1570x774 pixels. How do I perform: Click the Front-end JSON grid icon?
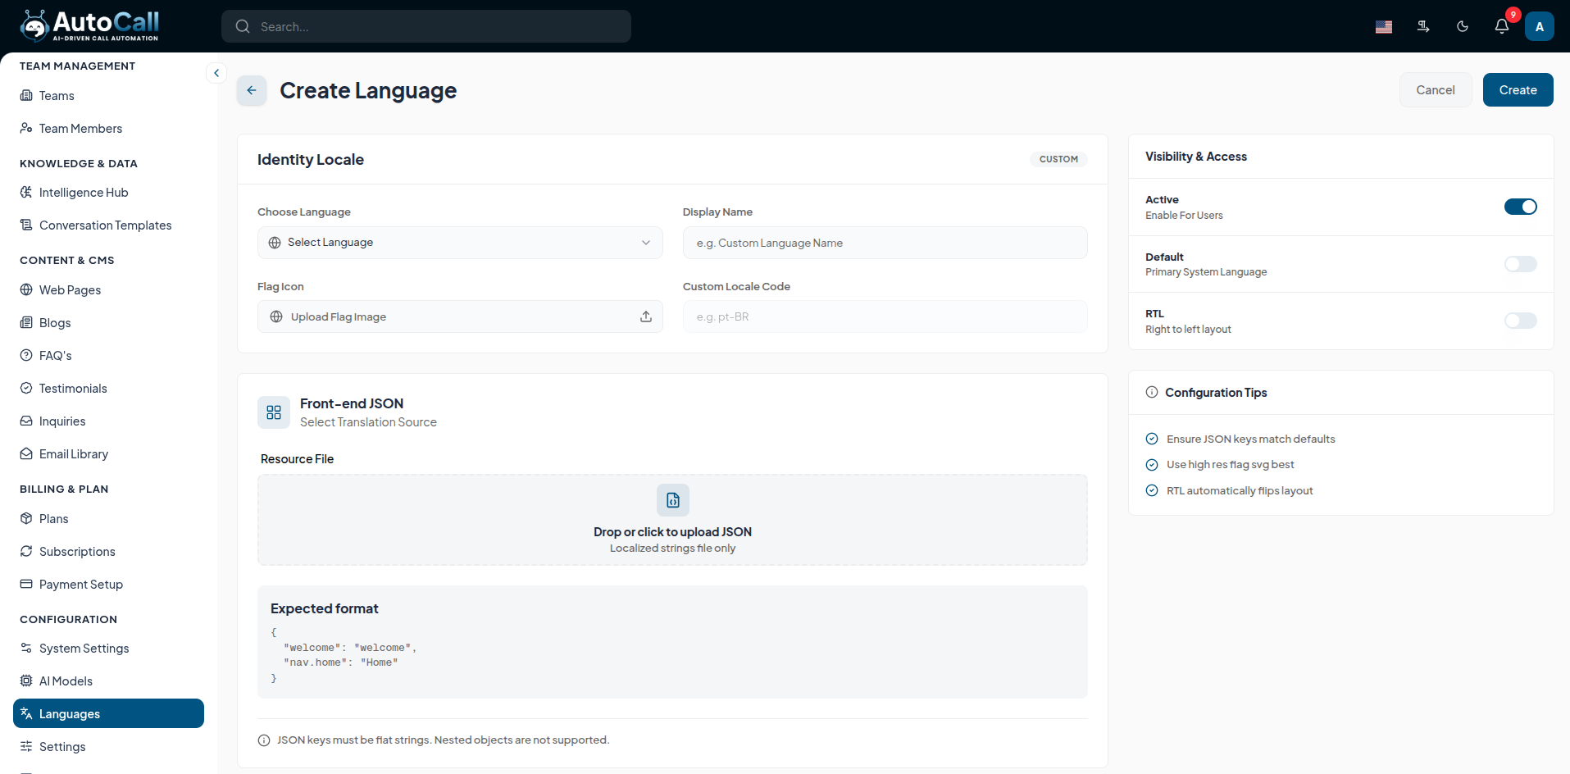click(x=274, y=412)
